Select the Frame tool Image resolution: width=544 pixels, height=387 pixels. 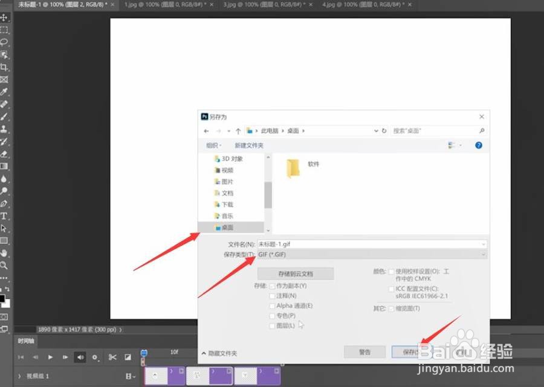coord(4,80)
